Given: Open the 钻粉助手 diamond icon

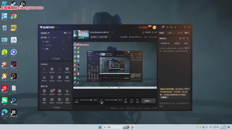Looking at the screenshot, I should pos(59,77).
